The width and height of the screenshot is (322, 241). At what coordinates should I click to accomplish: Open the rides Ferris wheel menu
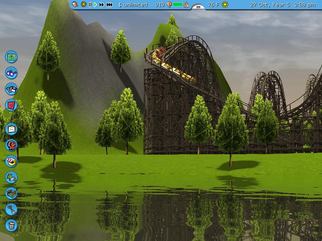11,145
